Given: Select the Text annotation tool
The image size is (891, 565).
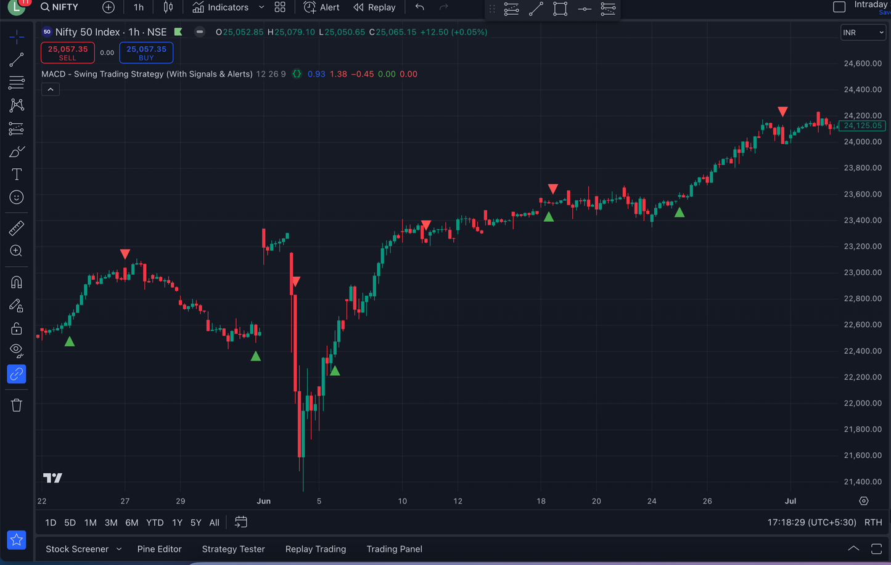Looking at the screenshot, I should pos(17,174).
